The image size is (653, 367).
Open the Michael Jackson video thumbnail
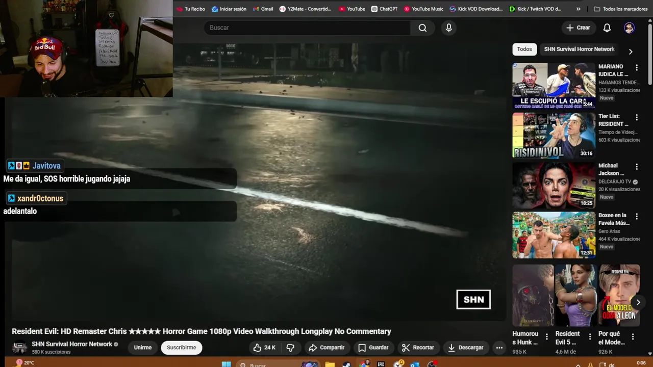pyautogui.click(x=554, y=185)
